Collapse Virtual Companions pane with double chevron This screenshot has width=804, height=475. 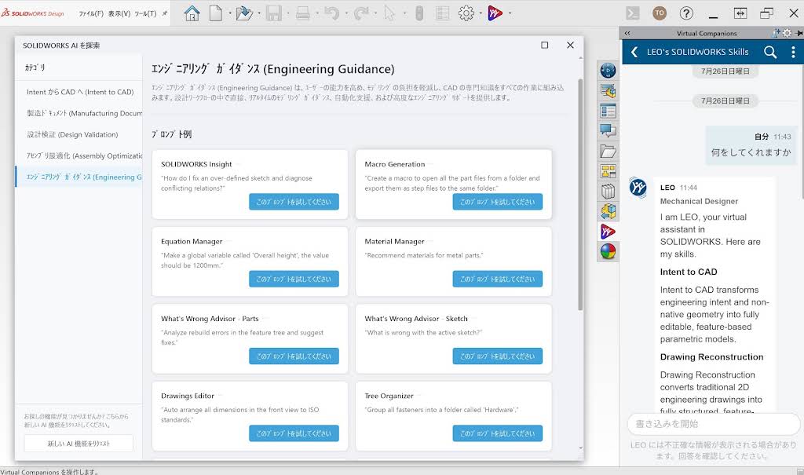click(627, 33)
